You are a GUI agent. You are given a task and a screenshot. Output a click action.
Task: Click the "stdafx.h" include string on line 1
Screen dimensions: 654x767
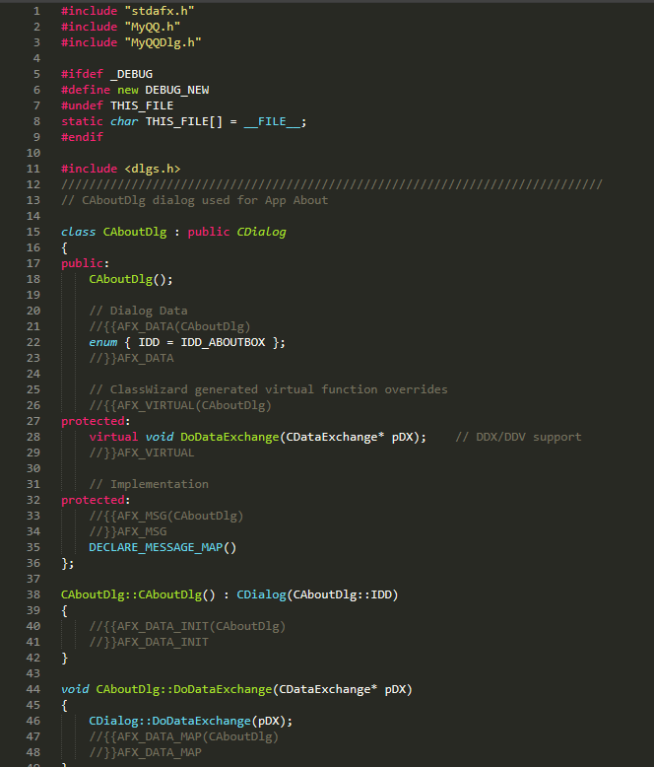(160, 11)
